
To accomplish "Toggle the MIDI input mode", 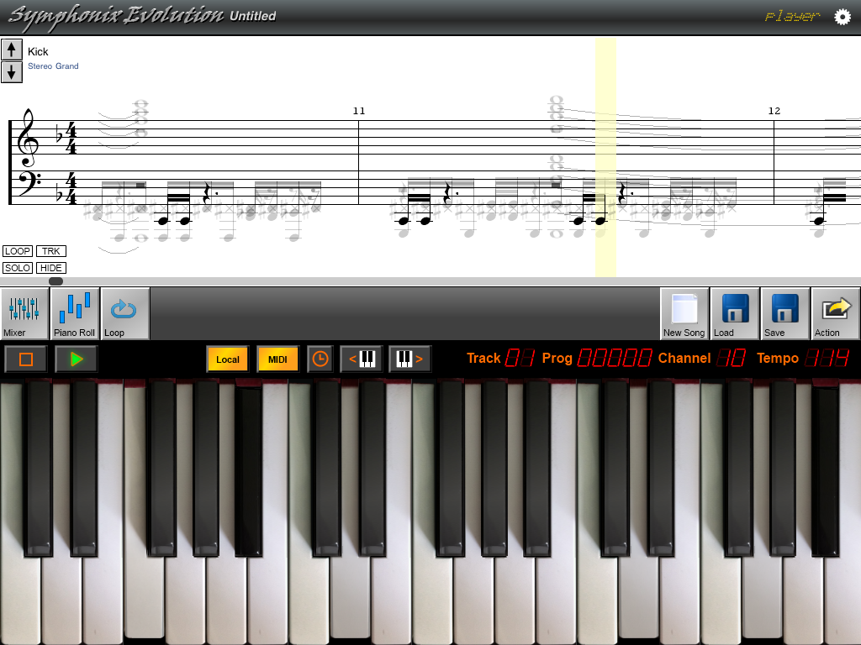I will pos(277,359).
